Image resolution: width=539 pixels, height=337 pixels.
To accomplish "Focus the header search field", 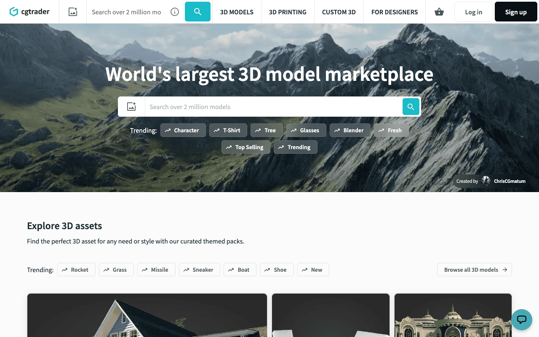I will click(x=126, y=12).
